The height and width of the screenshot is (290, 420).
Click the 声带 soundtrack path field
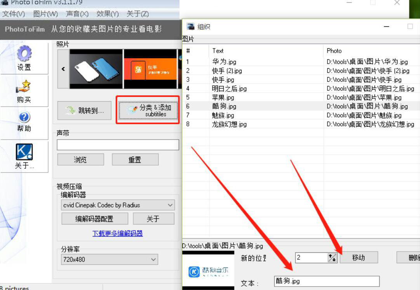click(118, 145)
